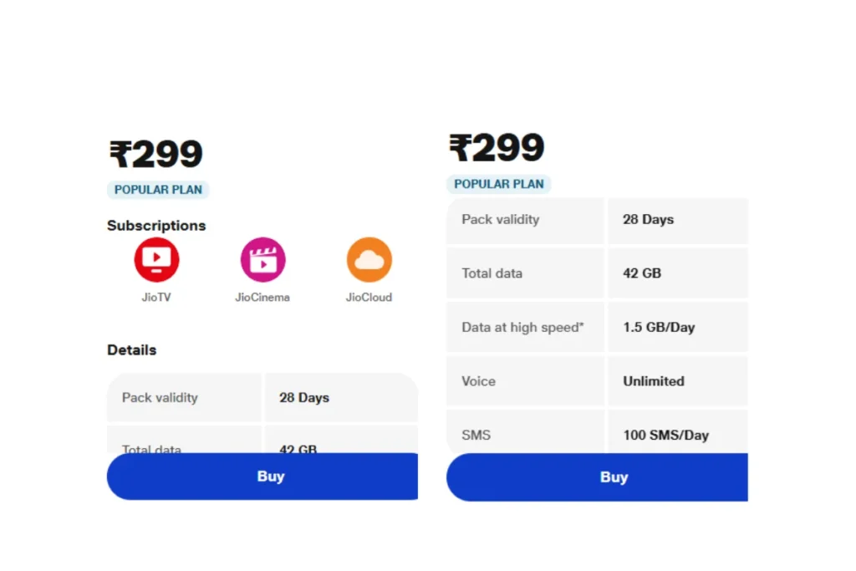Image resolution: width=856 pixels, height=571 pixels.
Task: Click the right Total data label
Action: tap(492, 273)
